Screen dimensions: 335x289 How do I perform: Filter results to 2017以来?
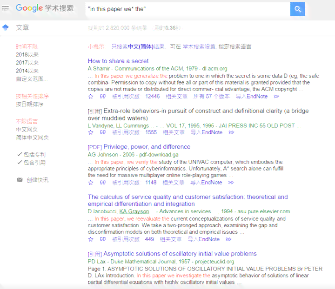[x=27, y=63]
